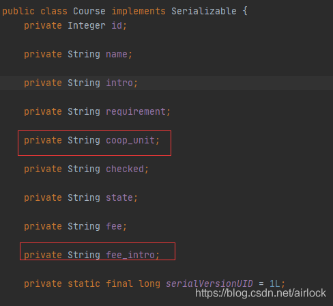333x306 pixels.
Task: Click the coop_unit field in red box
Action: pos(130,140)
